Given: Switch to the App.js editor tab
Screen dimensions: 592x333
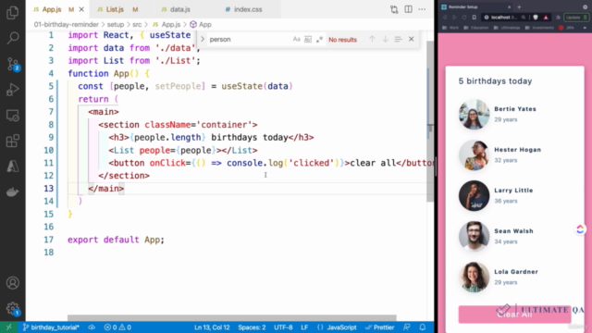Looking at the screenshot, I should [52, 9].
